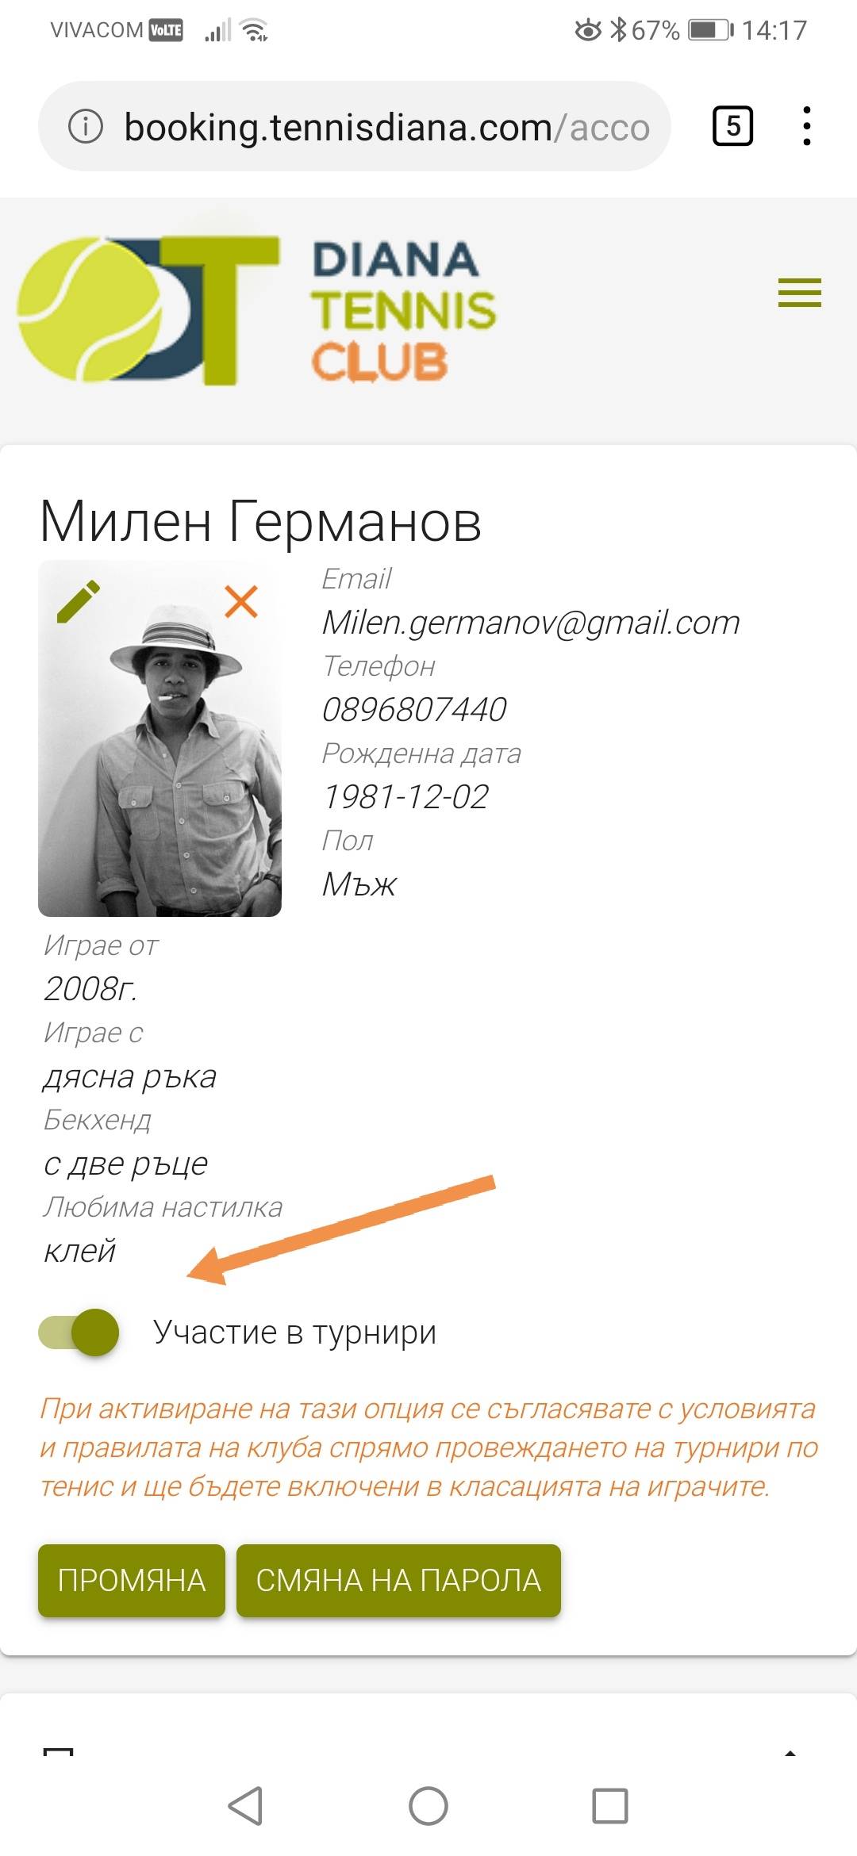
Task: Tap the email Milen.germanov@gmail.com
Action: click(x=531, y=622)
